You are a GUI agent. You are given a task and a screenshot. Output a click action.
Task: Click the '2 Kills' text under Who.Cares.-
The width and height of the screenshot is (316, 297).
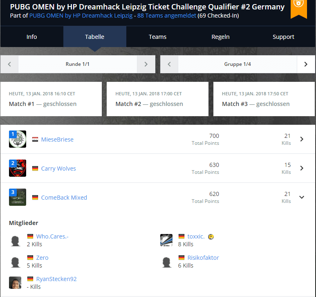pyautogui.click(x=34, y=244)
